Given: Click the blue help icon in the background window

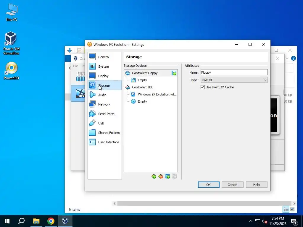Looking at the screenshot, I should pyautogui.click(x=293, y=58).
